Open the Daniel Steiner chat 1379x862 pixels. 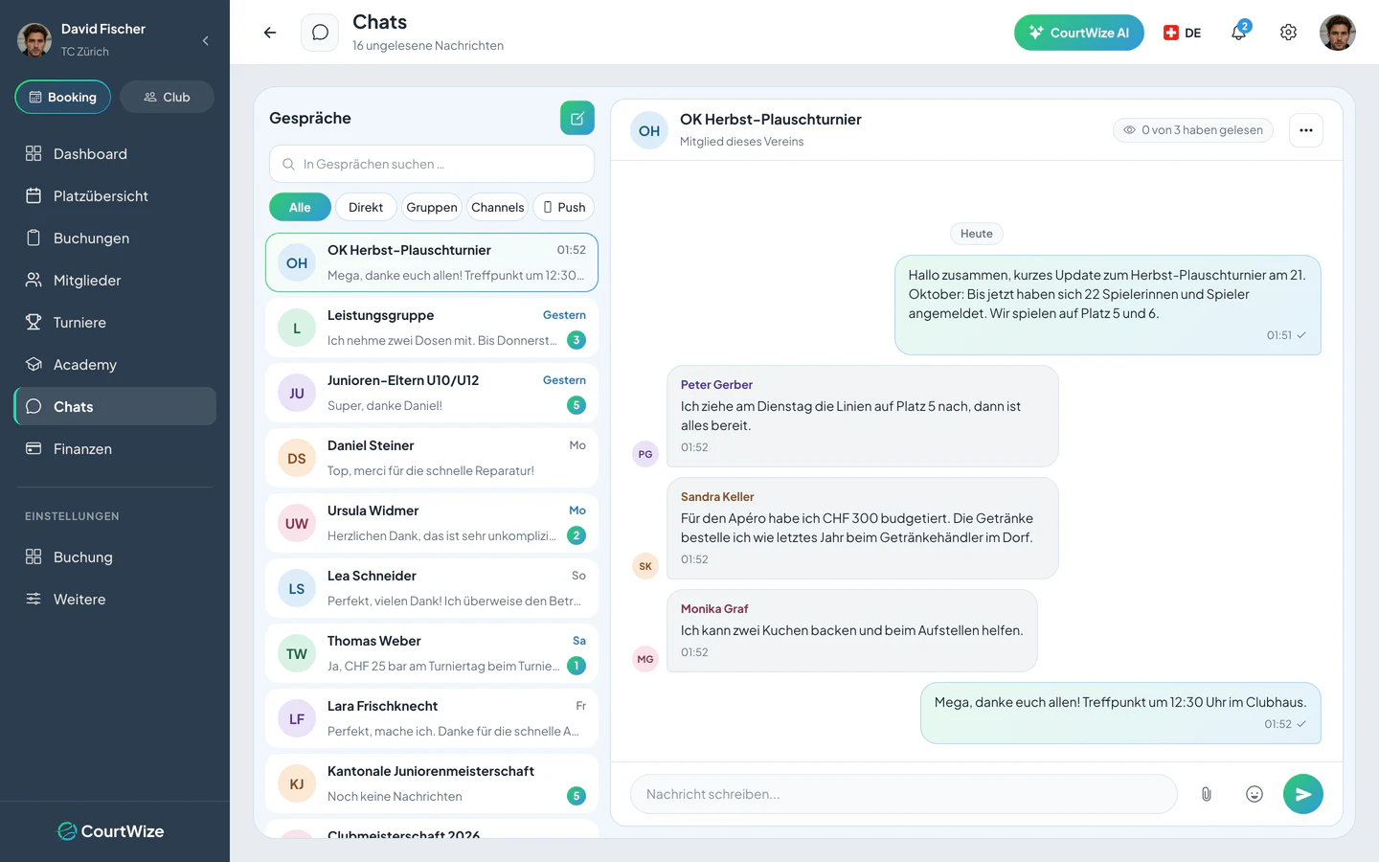[x=432, y=458]
